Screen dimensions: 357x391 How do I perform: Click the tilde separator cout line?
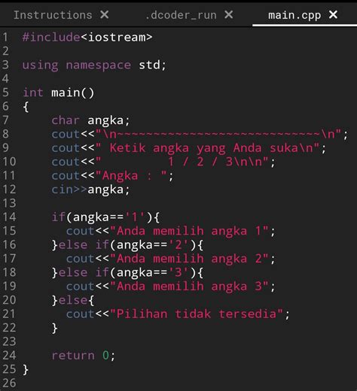[200, 134]
